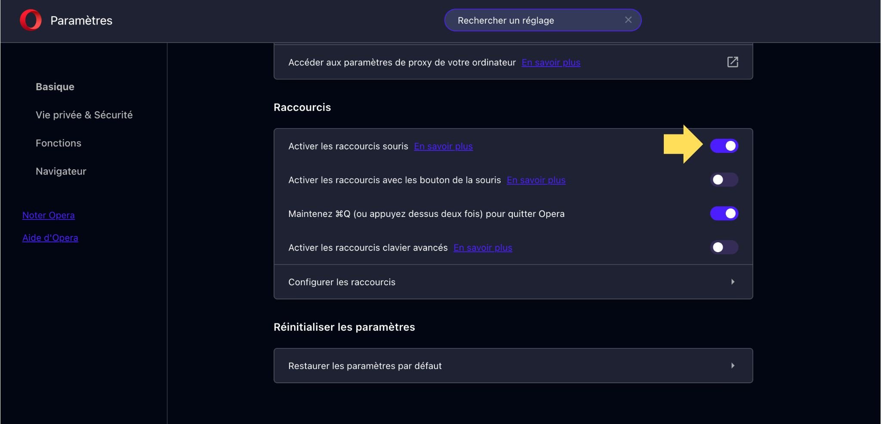Click the 'Noter Opera' link
Image resolution: width=881 pixels, height=424 pixels.
(x=49, y=215)
